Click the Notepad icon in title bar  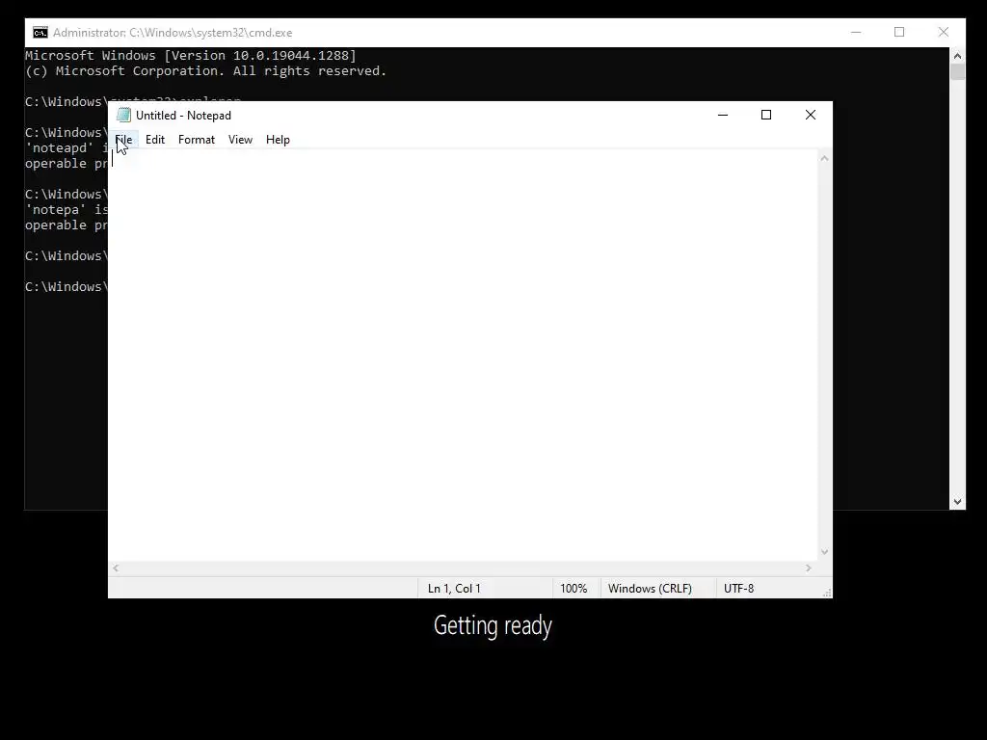coord(123,116)
